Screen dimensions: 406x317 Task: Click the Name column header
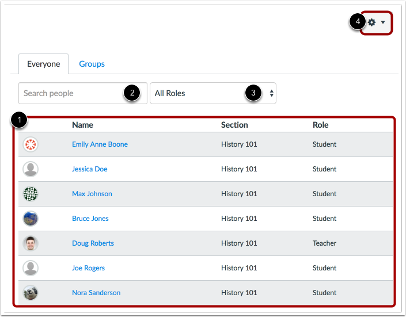[82, 125]
